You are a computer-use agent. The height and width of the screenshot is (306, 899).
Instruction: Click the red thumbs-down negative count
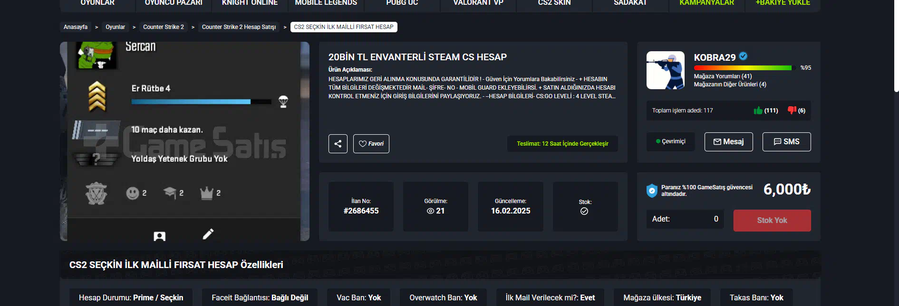[x=797, y=111]
